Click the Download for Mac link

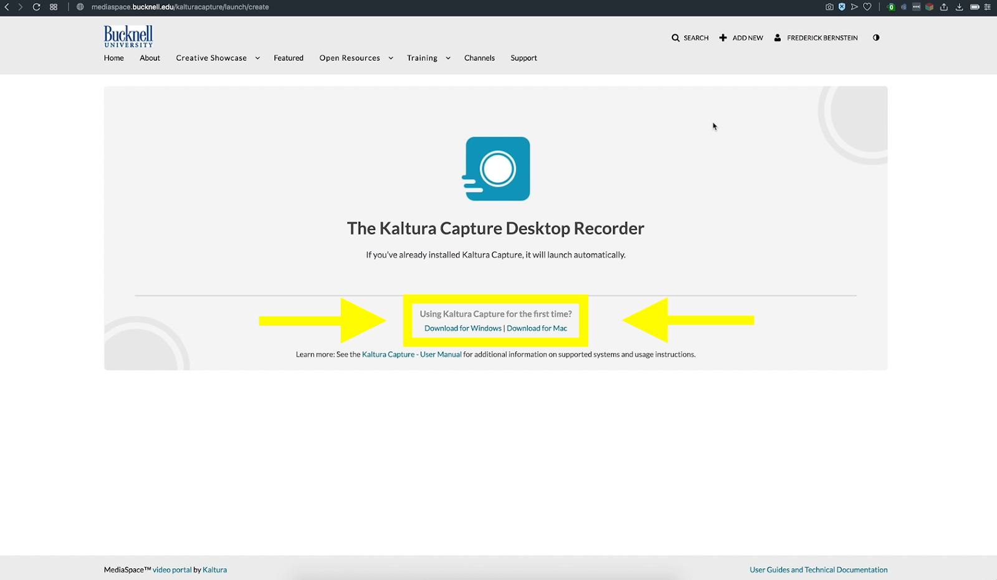[x=537, y=328]
